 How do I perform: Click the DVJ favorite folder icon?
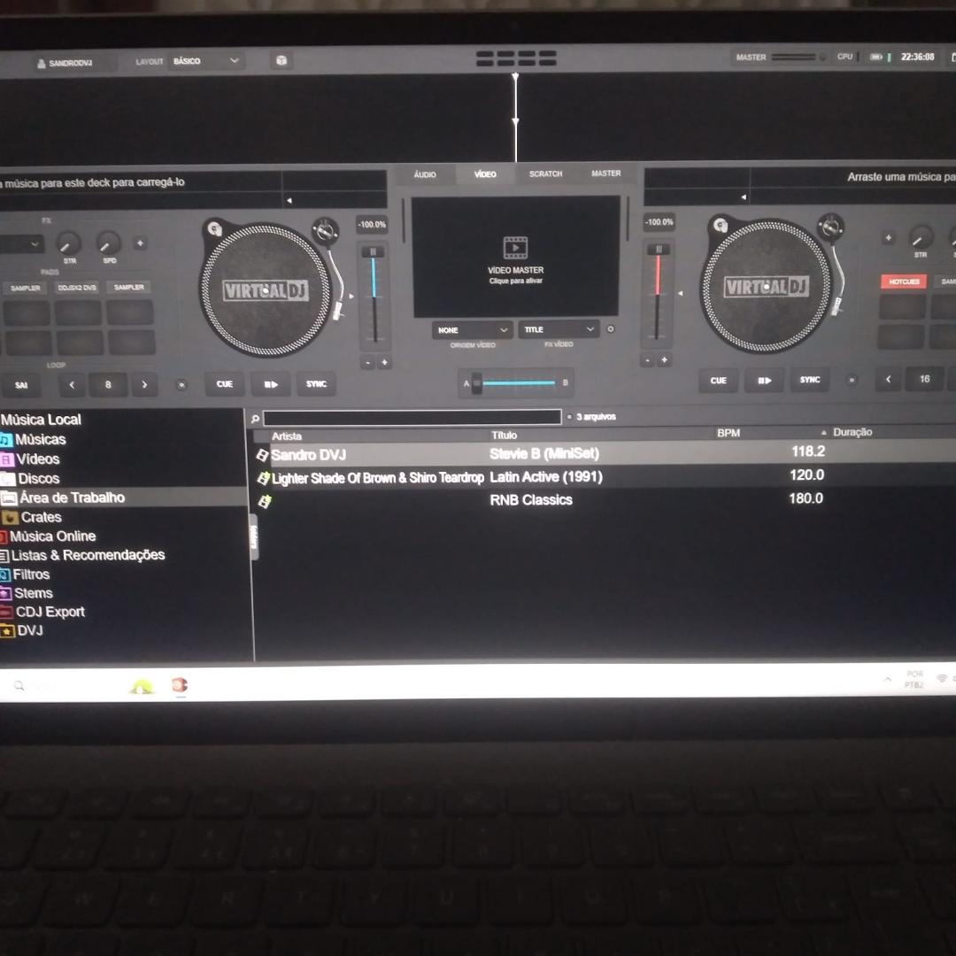point(7,631)
